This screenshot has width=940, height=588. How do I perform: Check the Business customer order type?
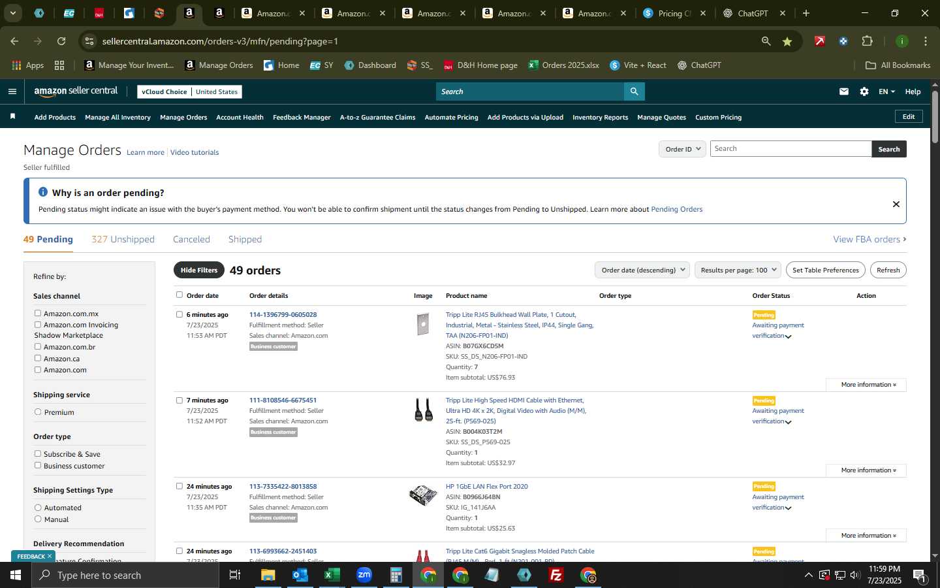38,465
